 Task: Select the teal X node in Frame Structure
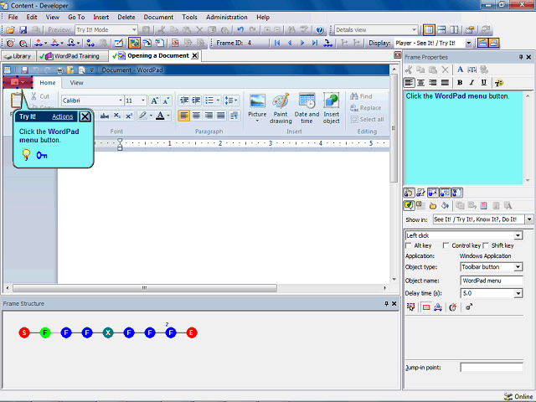[108, 332]
